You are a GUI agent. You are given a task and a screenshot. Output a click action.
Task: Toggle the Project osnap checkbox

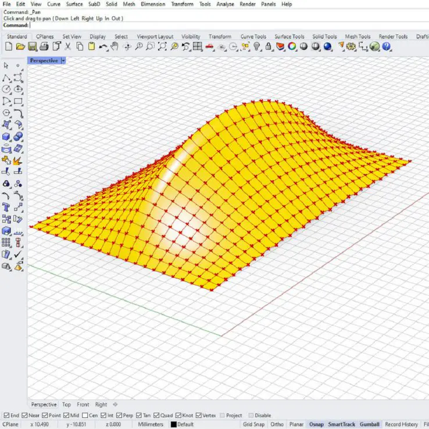[222, 416]
